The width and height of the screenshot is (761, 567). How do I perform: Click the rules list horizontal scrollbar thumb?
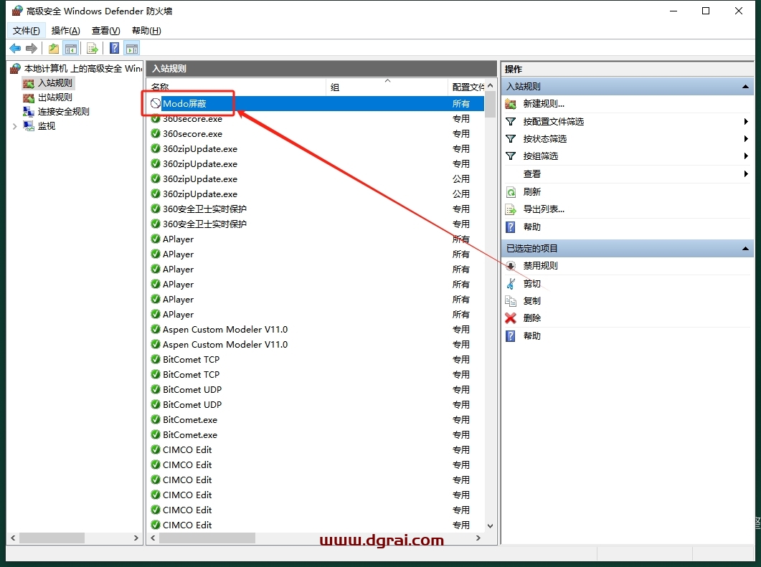tap(207, 538)
